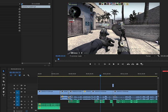Viewport: 168px width, 112px height.
Task: Toggle Linked Selection in timeline
Action: click(20, 75)
